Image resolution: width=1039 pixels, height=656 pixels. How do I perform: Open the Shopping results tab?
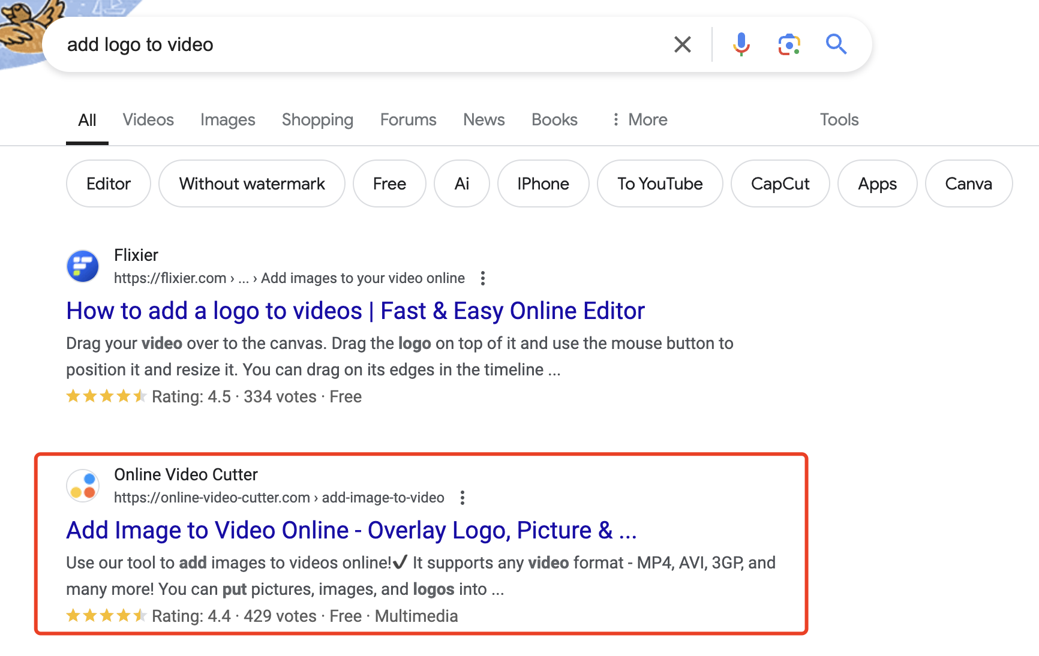tap(317, 120)
